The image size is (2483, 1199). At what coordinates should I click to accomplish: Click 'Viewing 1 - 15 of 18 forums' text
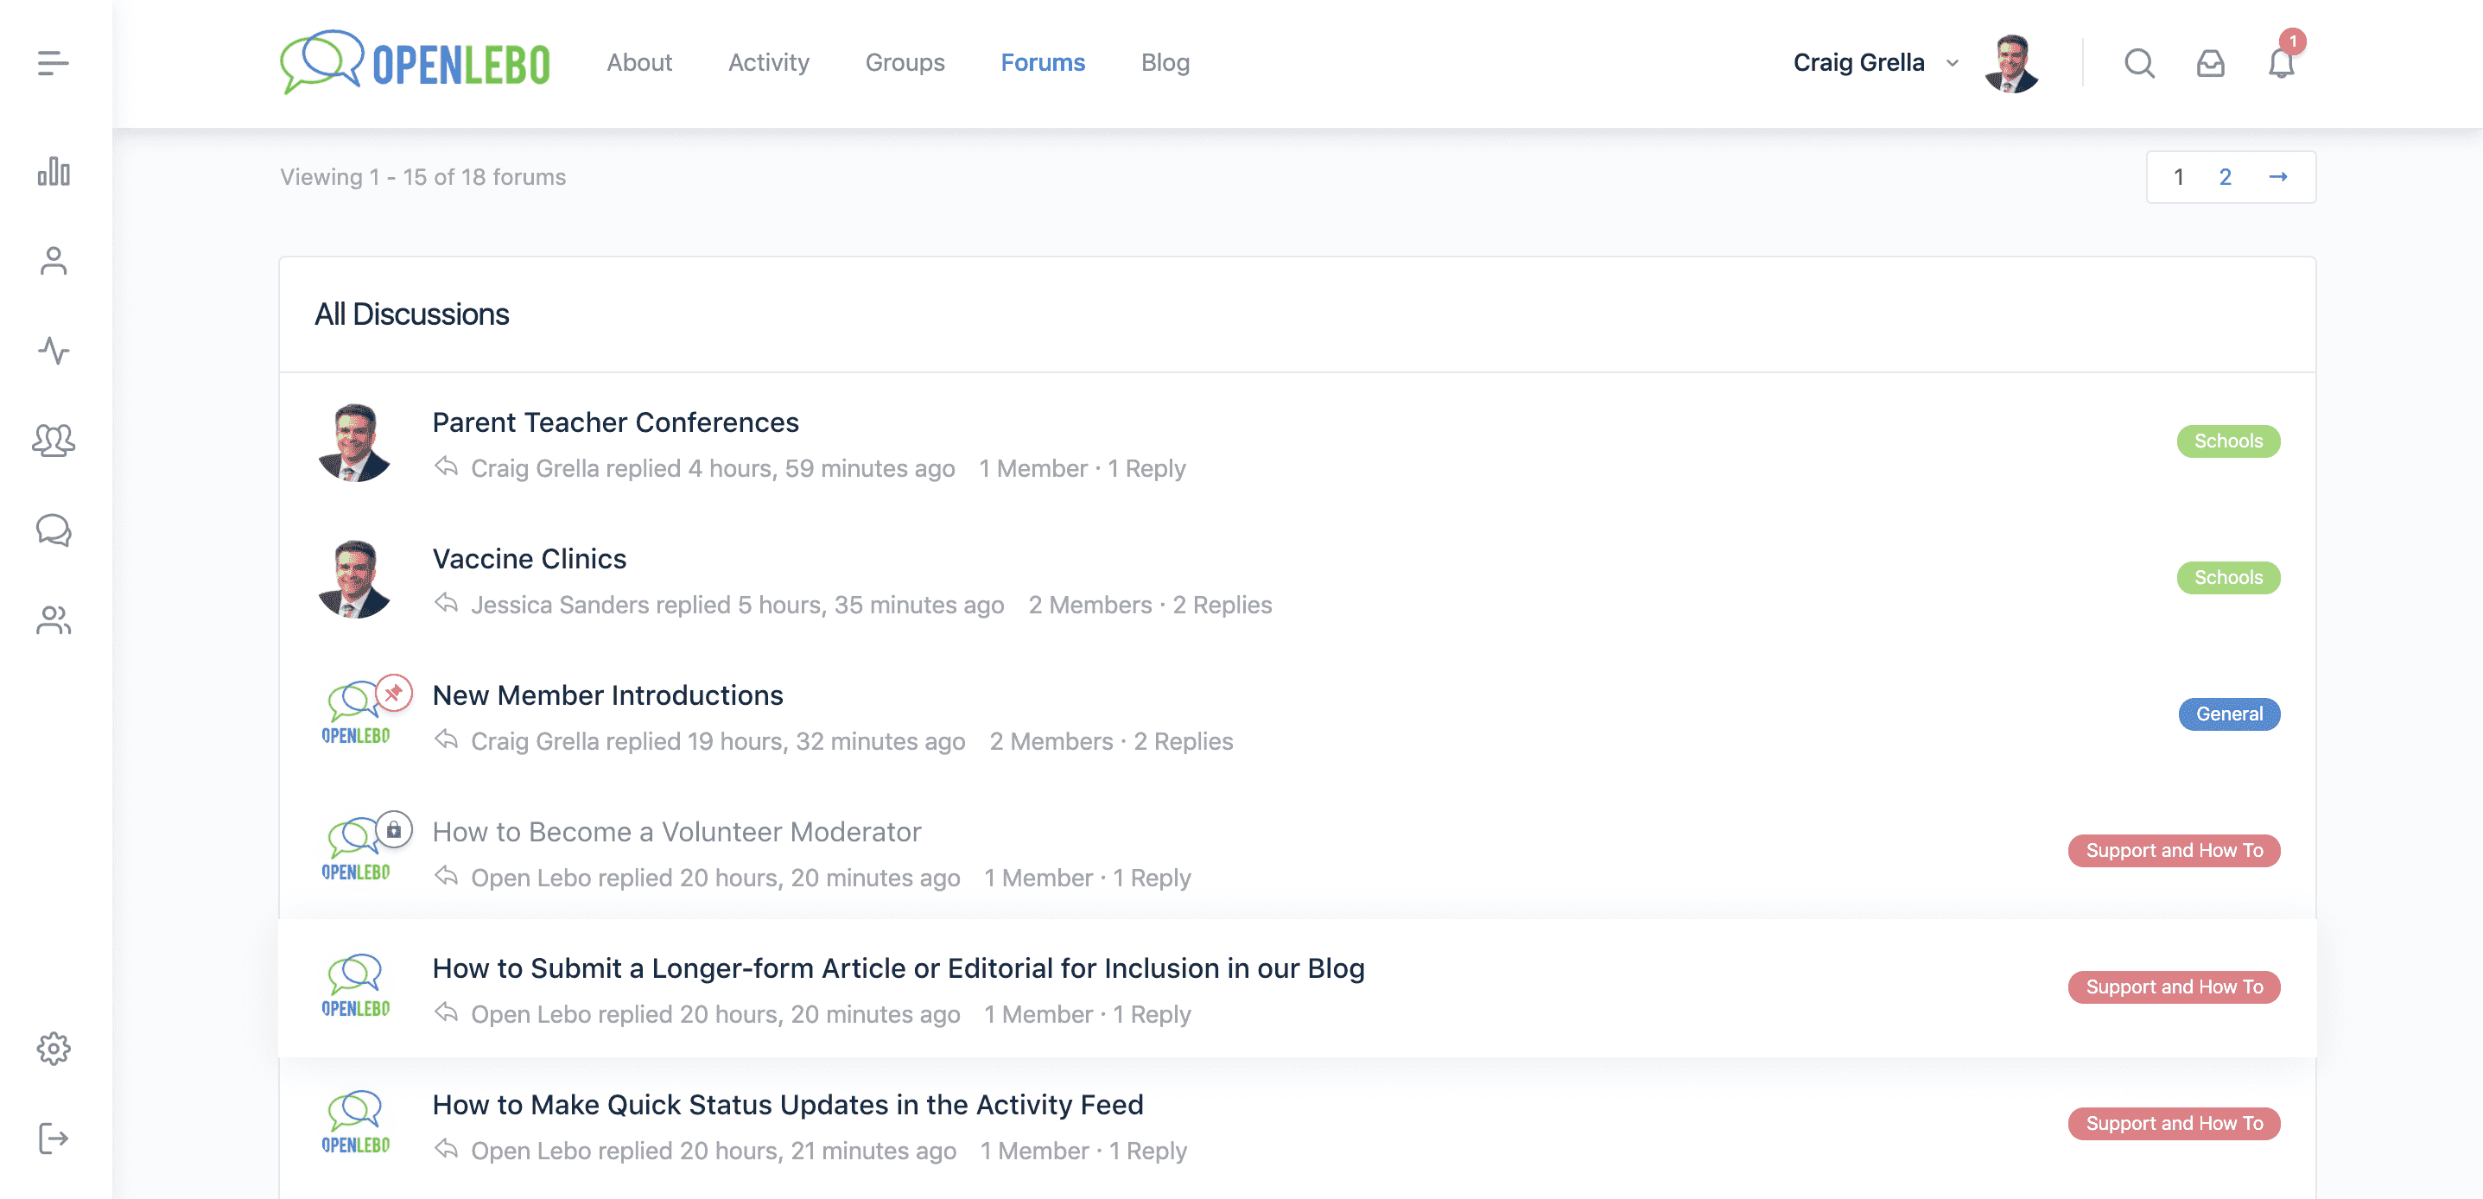point(422,177)
